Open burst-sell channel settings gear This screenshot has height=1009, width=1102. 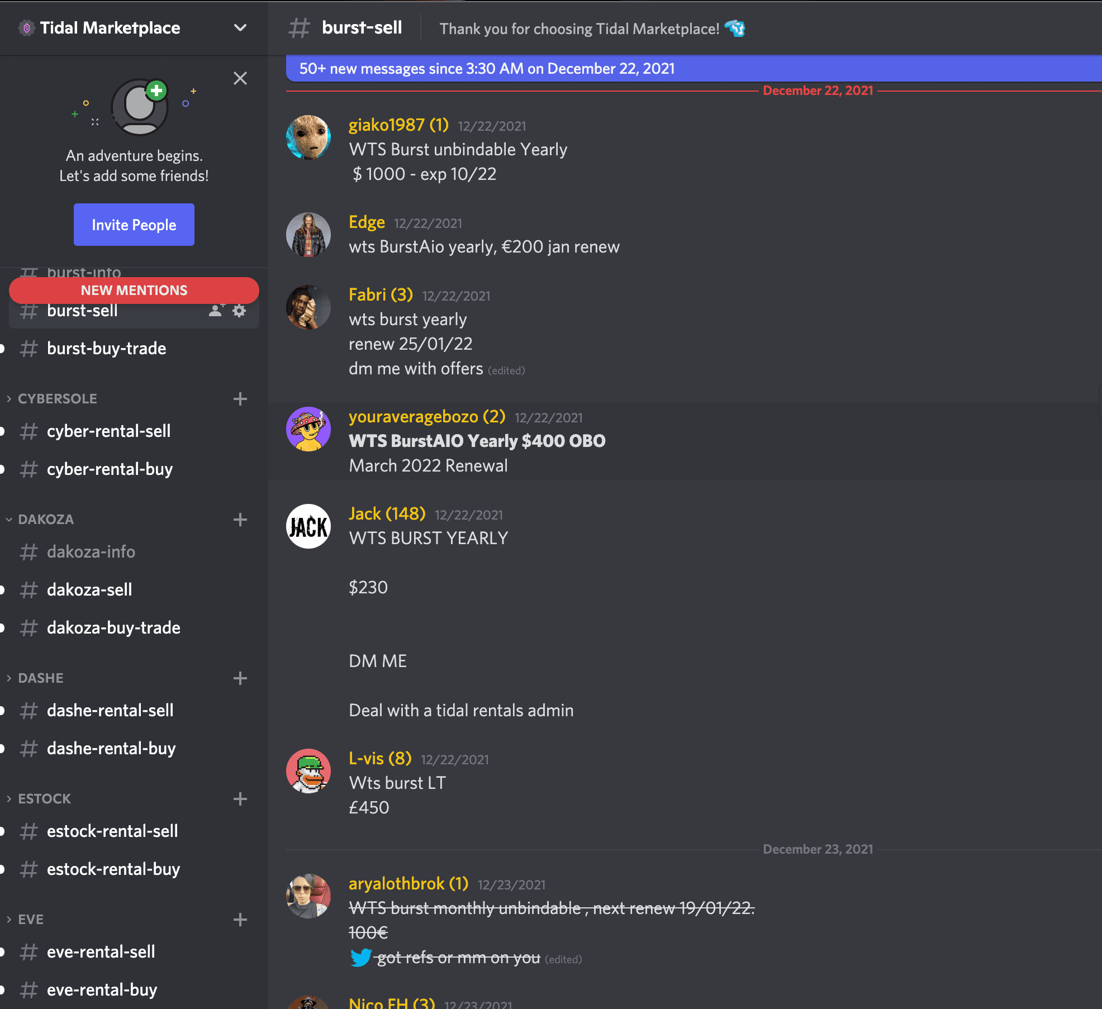point(239,311)
